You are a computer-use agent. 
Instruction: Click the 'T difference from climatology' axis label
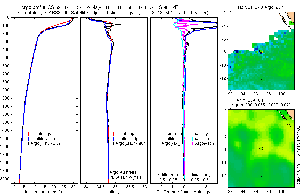click(183, 192)
